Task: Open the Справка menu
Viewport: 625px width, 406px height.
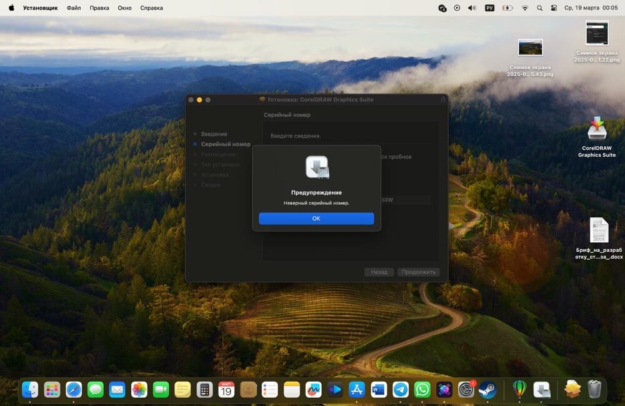Action: click(151, 7)
